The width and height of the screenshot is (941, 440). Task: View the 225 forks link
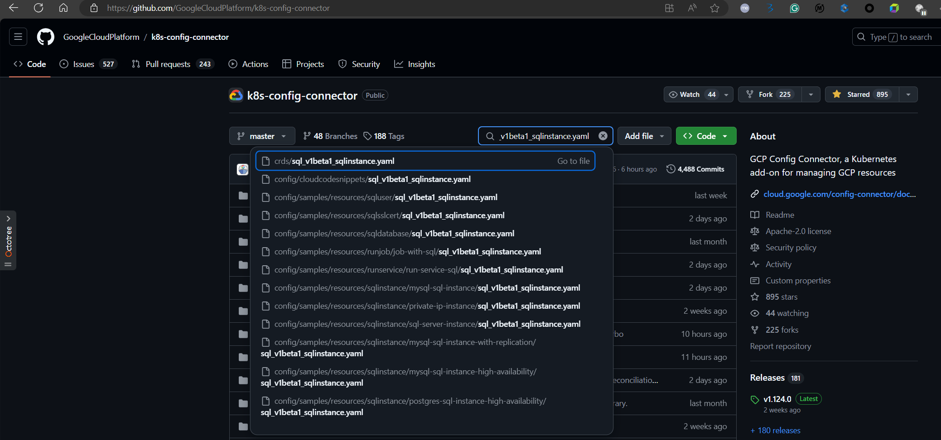(774, 330)
